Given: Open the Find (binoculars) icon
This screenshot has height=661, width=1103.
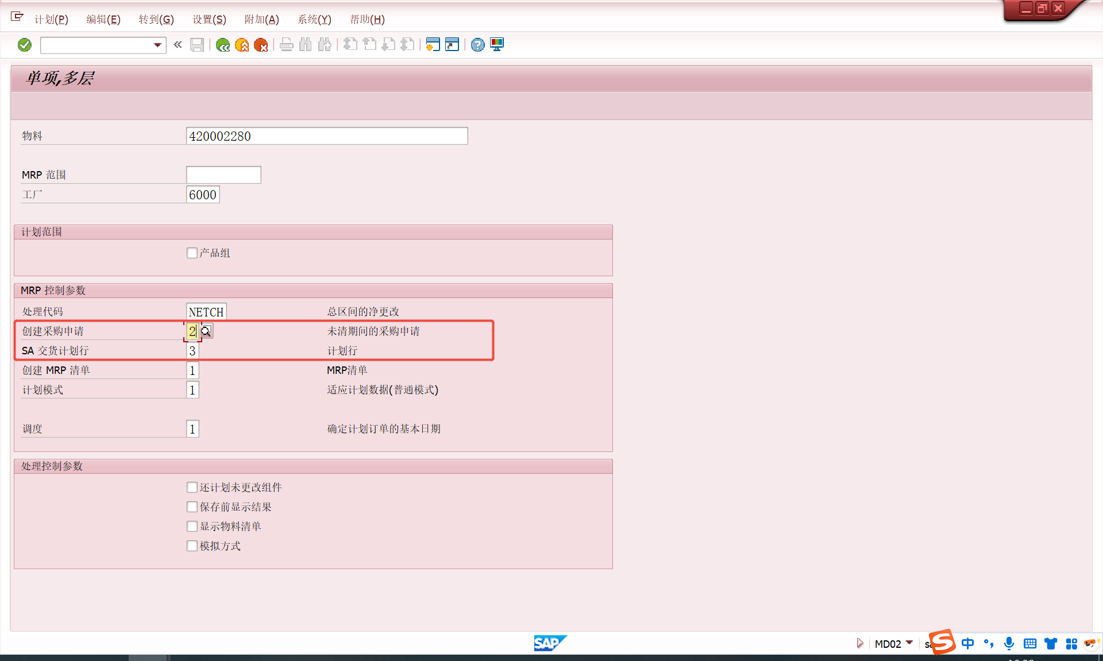Looking at the screenshot, I should 305,45.
